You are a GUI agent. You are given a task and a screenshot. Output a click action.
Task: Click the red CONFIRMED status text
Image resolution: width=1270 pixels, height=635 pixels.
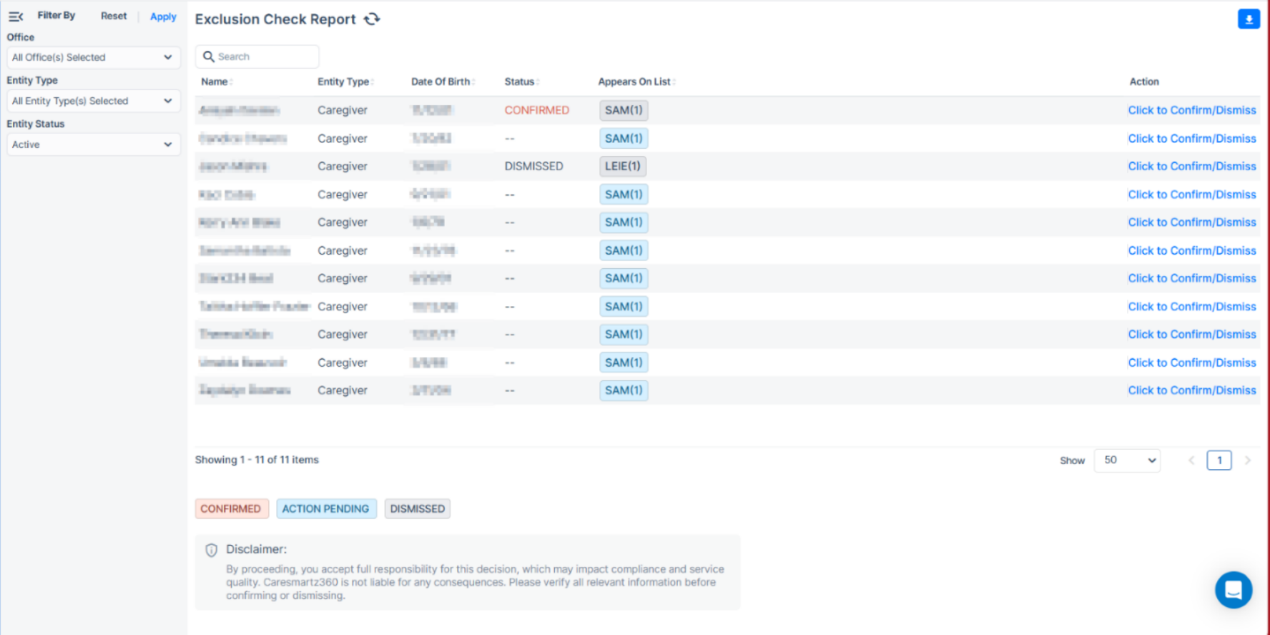click(537, 110)
